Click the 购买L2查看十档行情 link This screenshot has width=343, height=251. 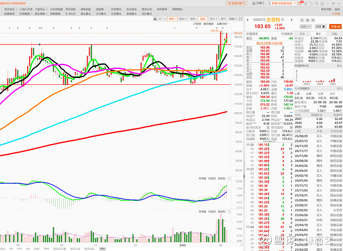point(269,43)
